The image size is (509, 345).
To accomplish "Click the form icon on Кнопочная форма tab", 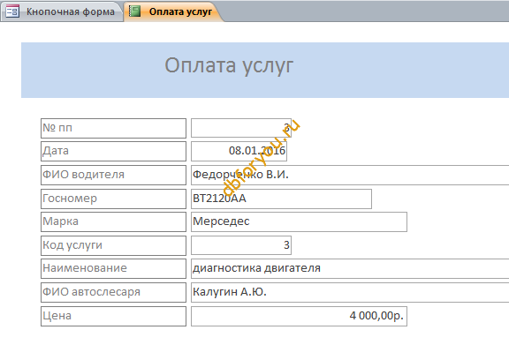I will pyautogui.click(x=12, y=11).
